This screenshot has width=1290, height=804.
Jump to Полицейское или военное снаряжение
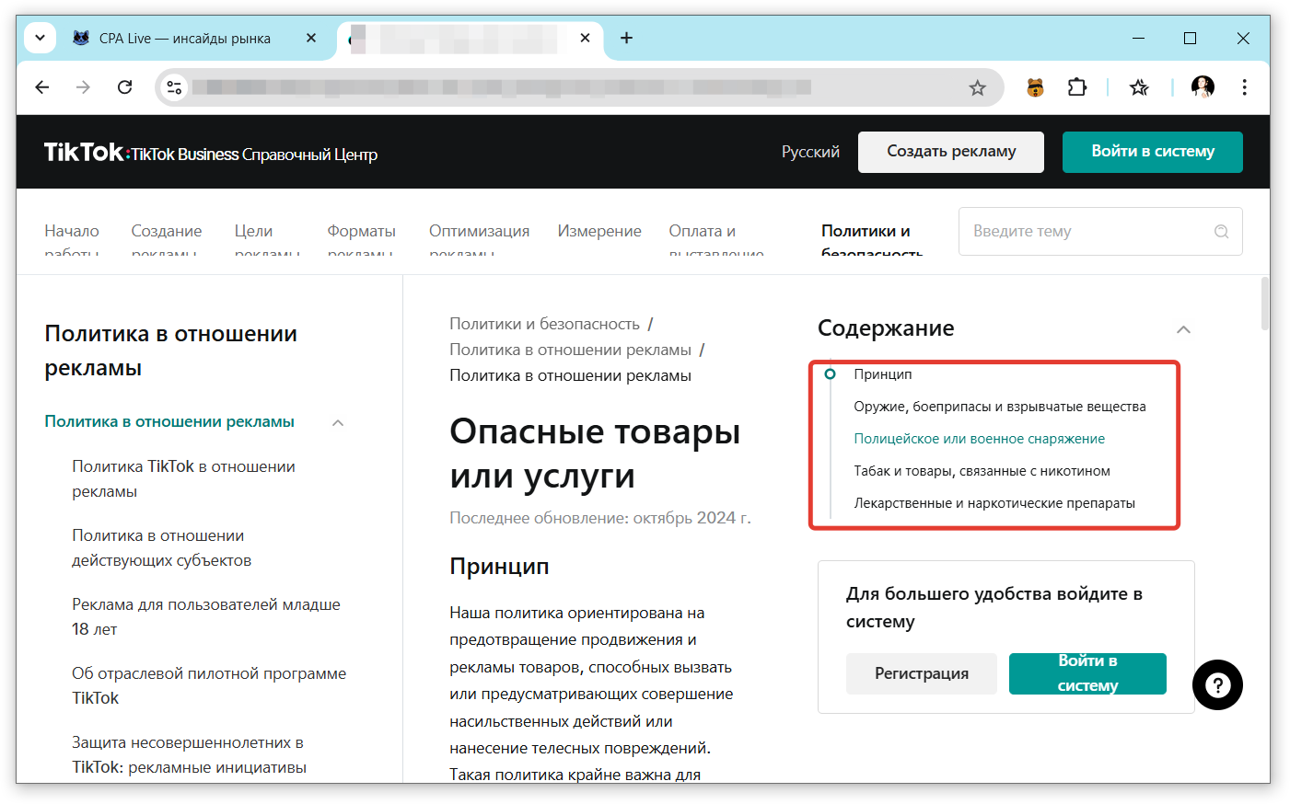[x=979, y=438]
